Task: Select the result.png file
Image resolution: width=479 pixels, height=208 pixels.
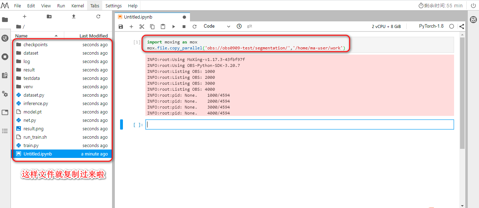Action: point(61,129)
